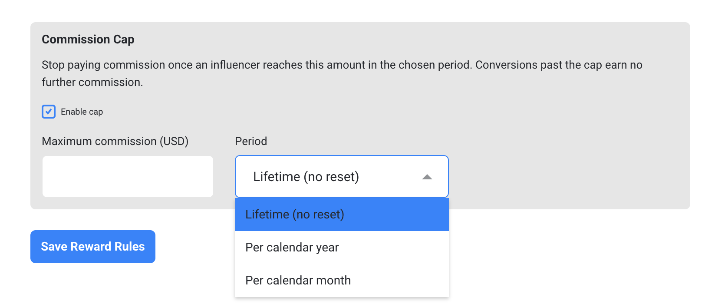
Task: Click the gray triangle in the Period selector
Action: click(x=427, y=177)
